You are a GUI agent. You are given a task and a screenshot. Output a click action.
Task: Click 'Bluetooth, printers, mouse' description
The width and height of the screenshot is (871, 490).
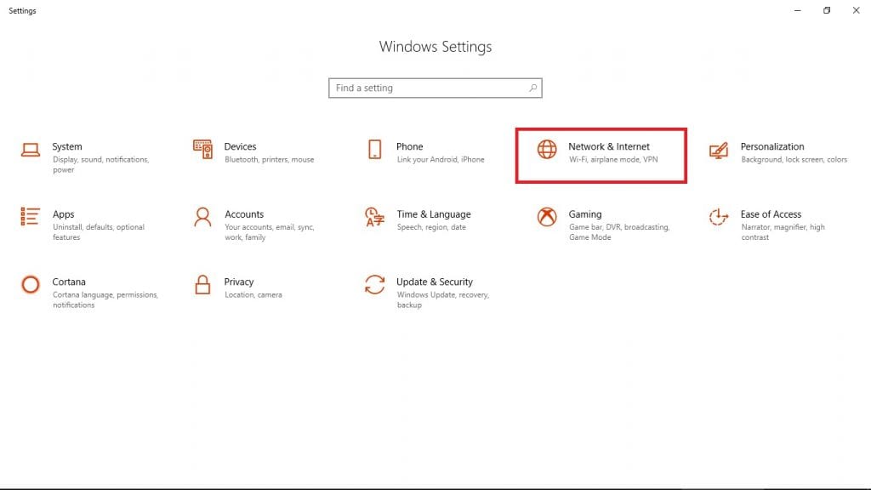270,160
